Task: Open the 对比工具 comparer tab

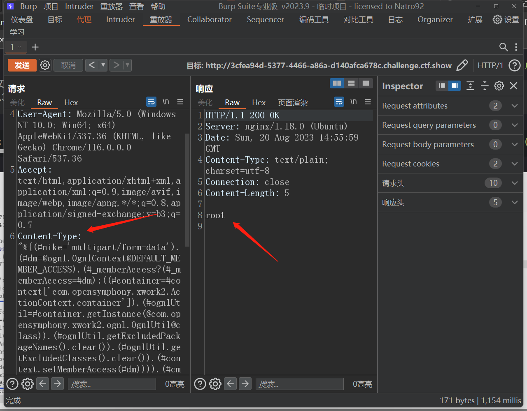Action: pyautogui.click(x=359, y=20)
